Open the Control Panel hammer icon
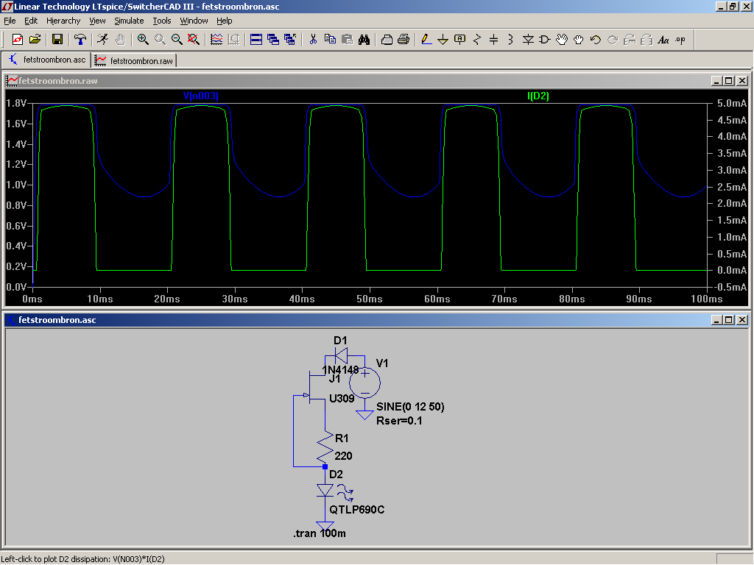The width and height of the screenshot is (754, 565). (80, 40)
